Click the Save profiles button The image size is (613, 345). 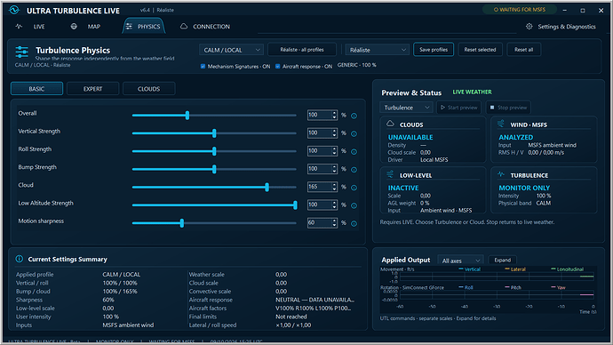434,50
